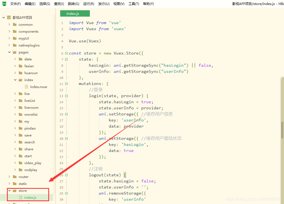Open the 运行(R) menu
Screen dimensions: 284x204
click(88, 4)
